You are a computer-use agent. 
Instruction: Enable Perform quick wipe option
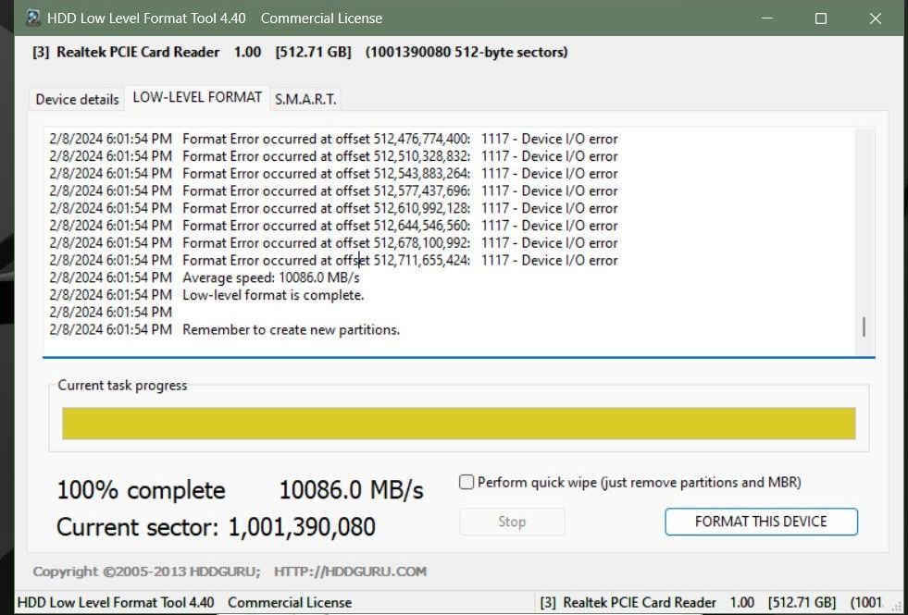pos(466,482)
